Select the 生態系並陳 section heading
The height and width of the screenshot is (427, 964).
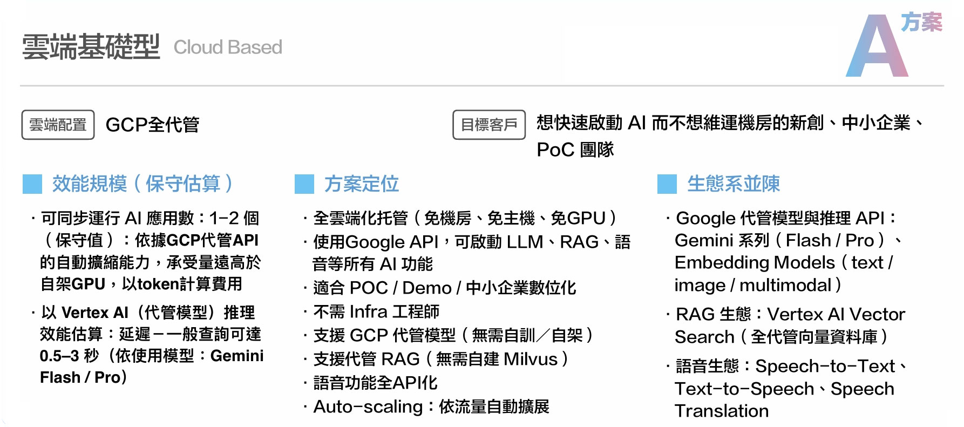click(734, 184)
